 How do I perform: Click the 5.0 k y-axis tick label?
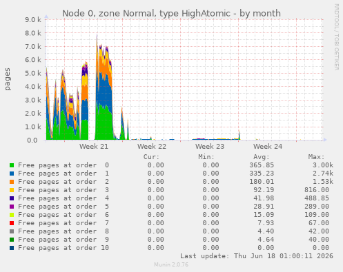click(33, 74)
